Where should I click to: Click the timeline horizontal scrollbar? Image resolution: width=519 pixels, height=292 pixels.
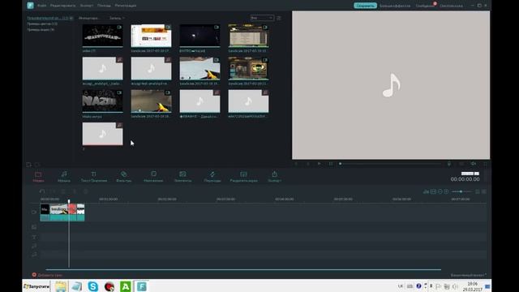pos(243,269)
